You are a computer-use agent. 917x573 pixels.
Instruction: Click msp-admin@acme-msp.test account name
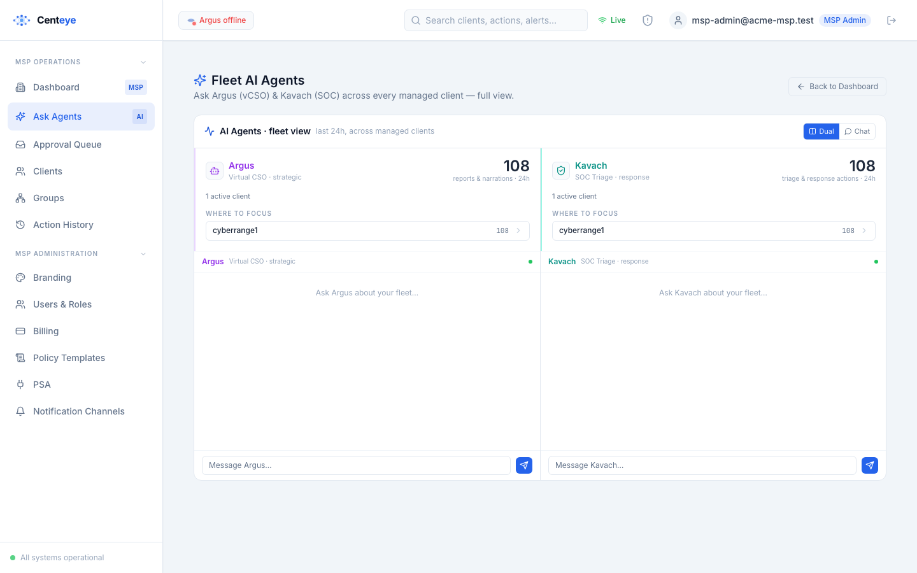[753, 20]
